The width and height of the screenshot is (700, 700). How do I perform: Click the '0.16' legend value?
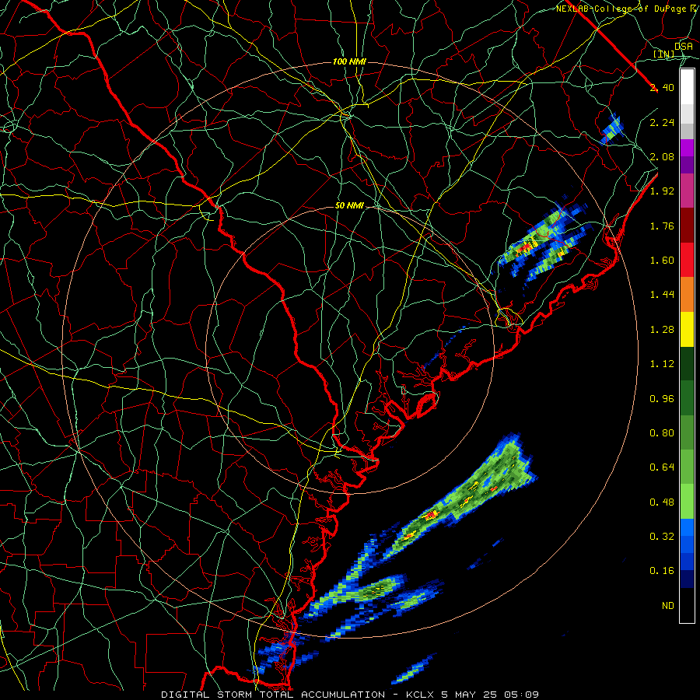click(x=662, y=571)
